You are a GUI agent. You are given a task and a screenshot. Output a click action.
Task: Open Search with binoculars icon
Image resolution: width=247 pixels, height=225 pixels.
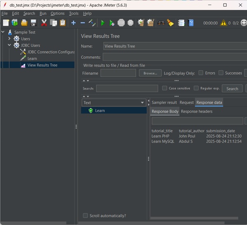(161, 23)
